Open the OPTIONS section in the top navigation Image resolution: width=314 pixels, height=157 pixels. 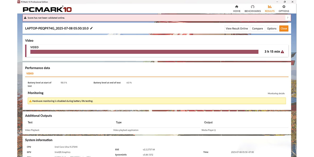[x=284, y=9]
